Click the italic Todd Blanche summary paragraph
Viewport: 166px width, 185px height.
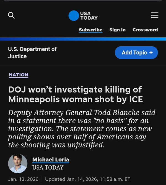pos(82,129)
